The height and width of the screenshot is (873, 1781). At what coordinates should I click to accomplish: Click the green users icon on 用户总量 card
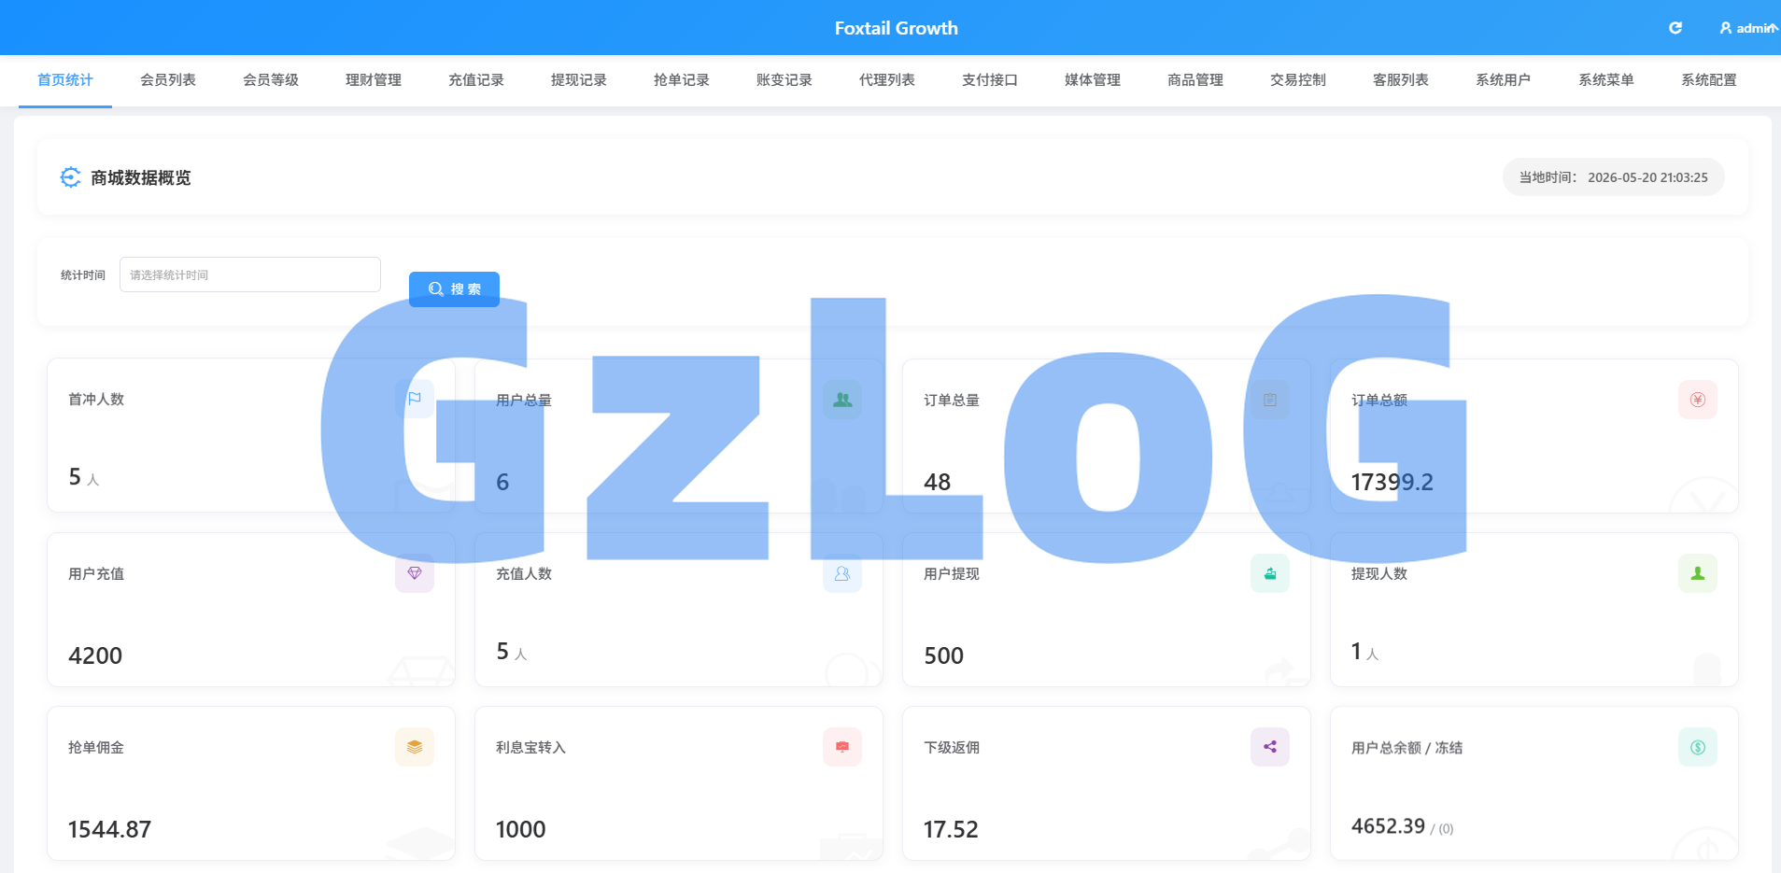[842, 400]
